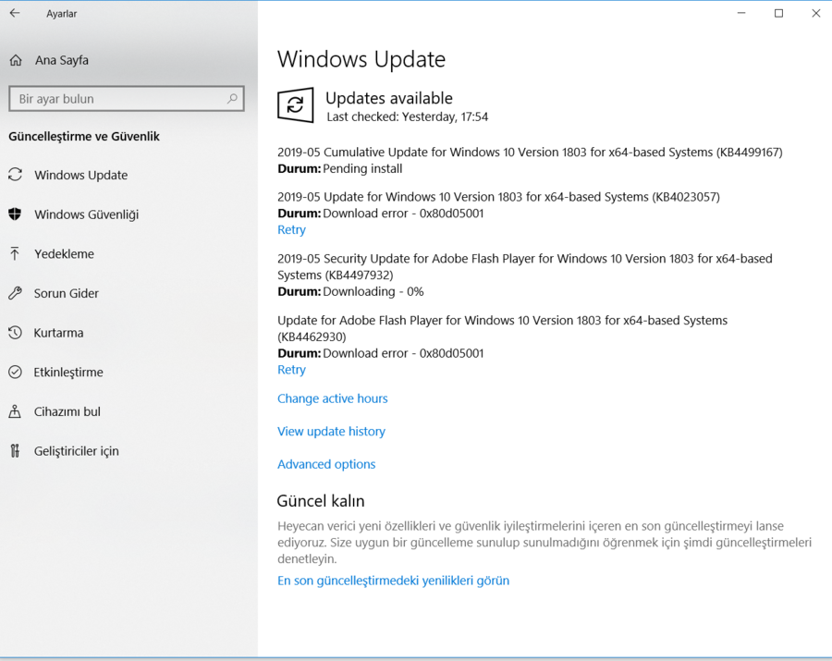
Task: Open View update history
Action: (x=331, y=432)
